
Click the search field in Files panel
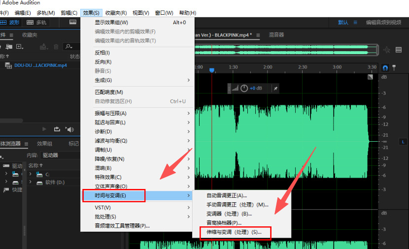71,47
